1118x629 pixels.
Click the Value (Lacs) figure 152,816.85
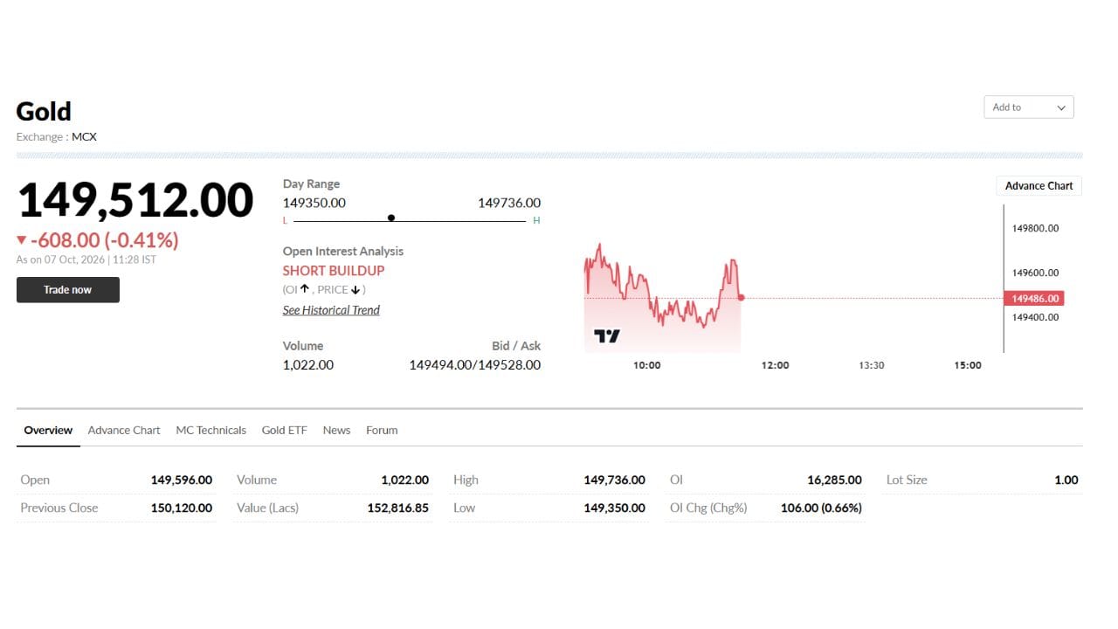pyautogui.click(x=398, y=508)
